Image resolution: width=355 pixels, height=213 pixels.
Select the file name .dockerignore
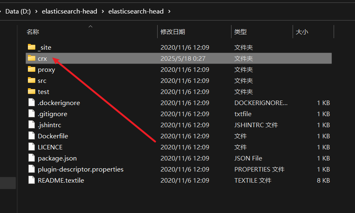tap(59, 103)
